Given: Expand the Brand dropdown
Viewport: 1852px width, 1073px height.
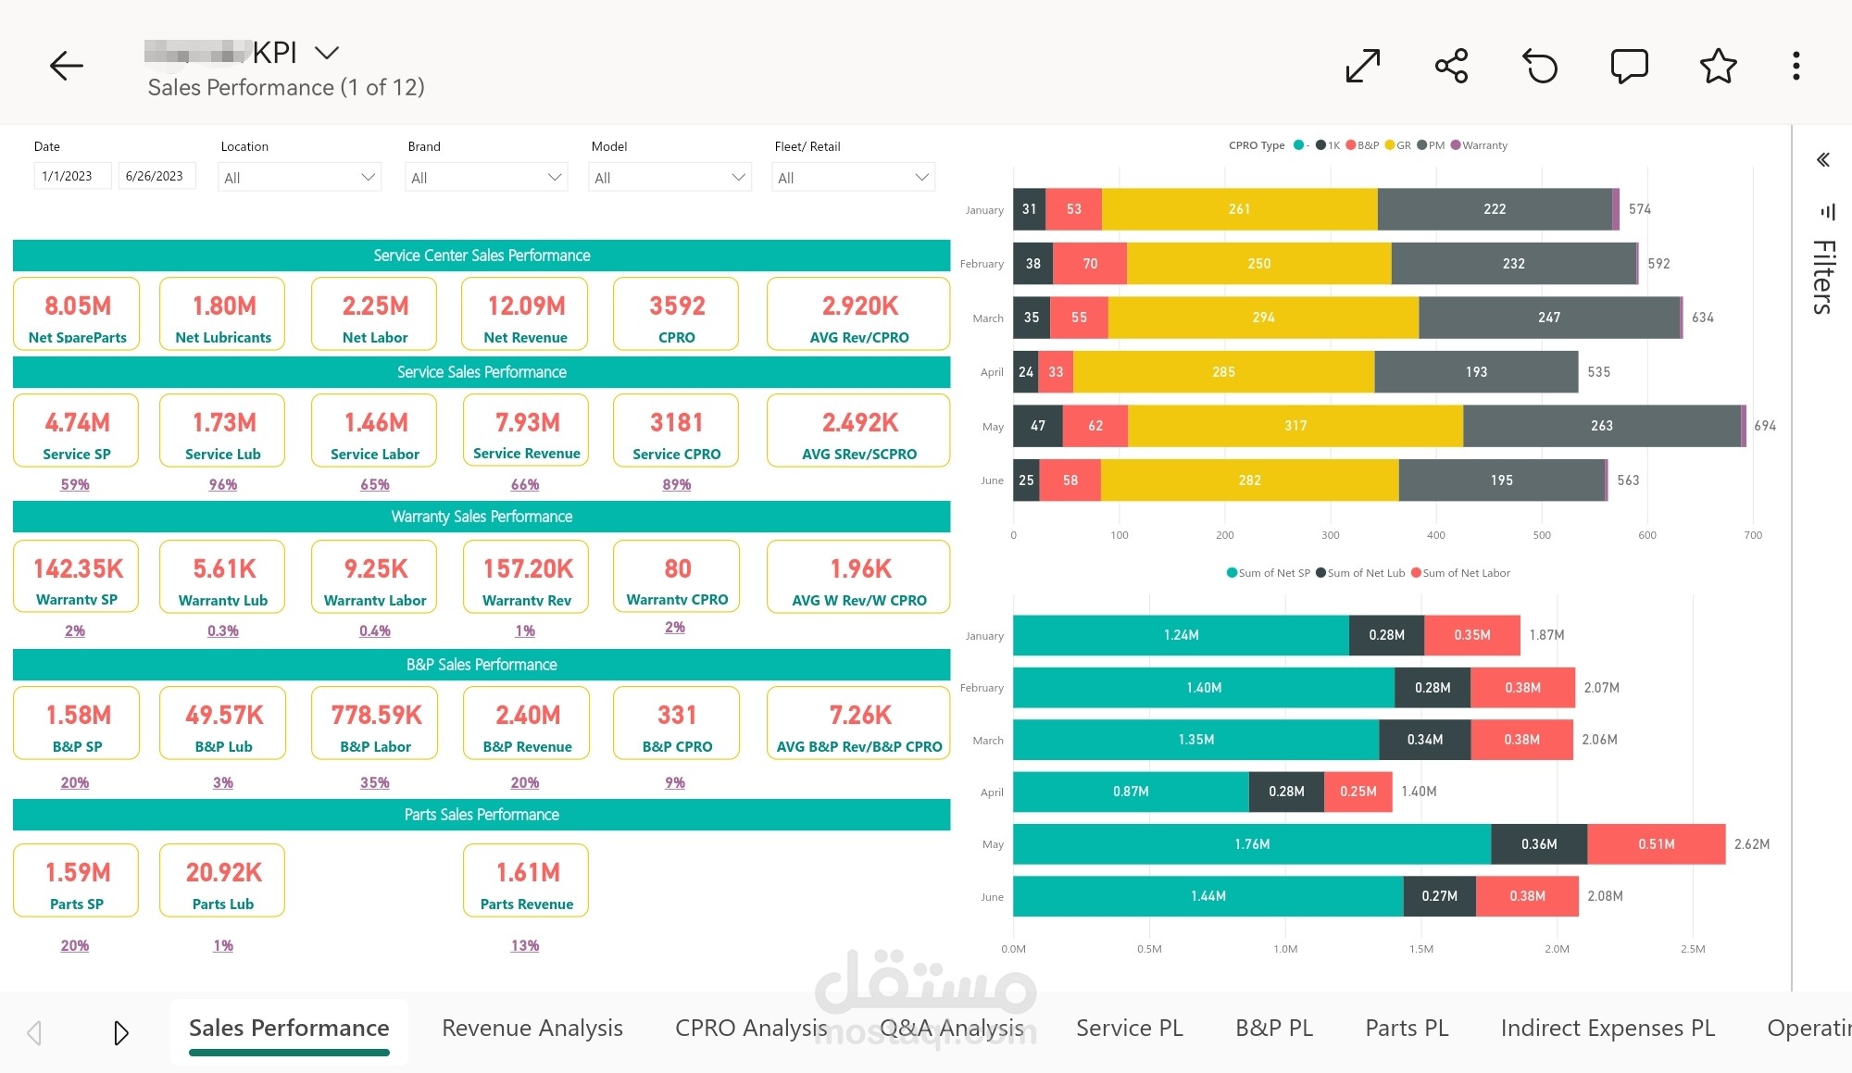Looking at the screenshot, I should tap(487, 177).
